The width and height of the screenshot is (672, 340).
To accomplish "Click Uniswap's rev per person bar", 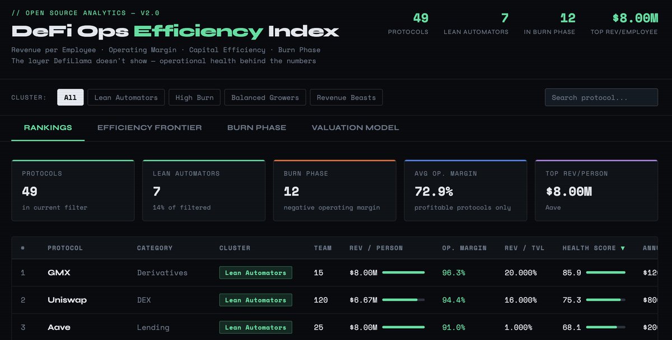I will [x=403, y=300].
